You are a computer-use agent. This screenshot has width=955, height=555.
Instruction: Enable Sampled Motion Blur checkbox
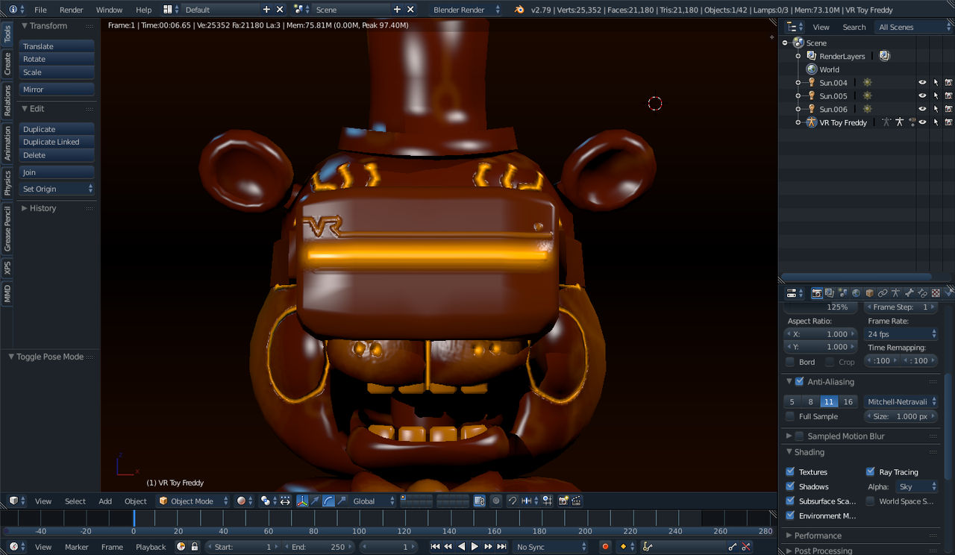pos(799,436)
